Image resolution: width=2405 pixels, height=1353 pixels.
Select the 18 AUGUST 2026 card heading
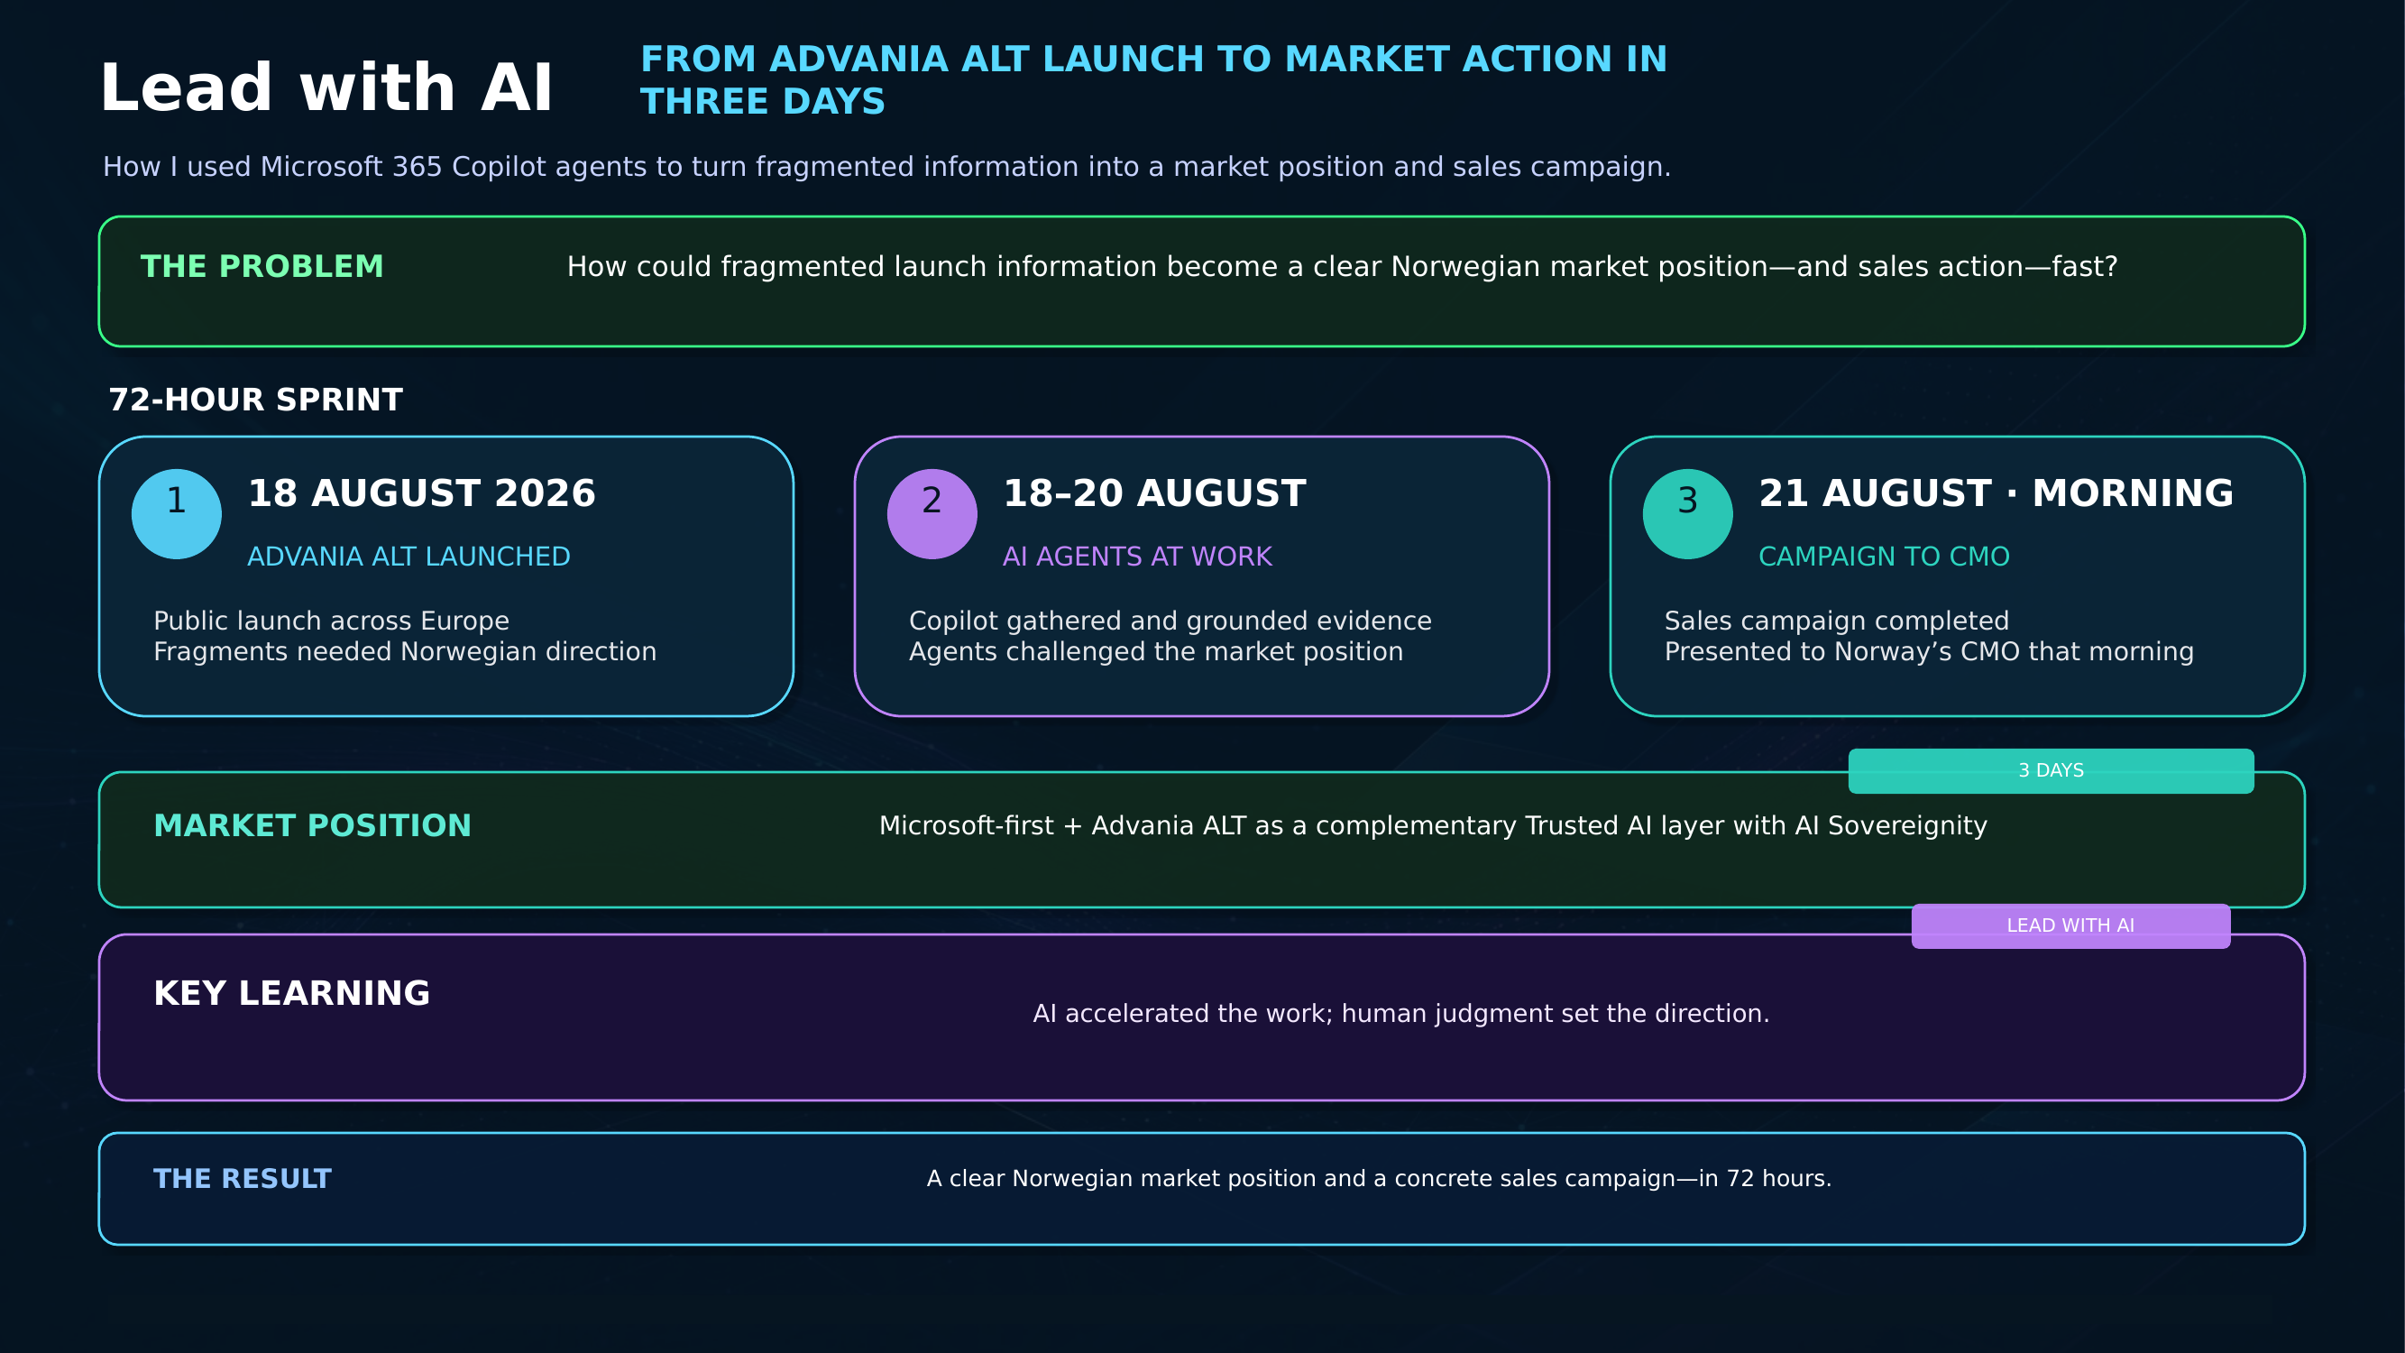pos(421,493)
